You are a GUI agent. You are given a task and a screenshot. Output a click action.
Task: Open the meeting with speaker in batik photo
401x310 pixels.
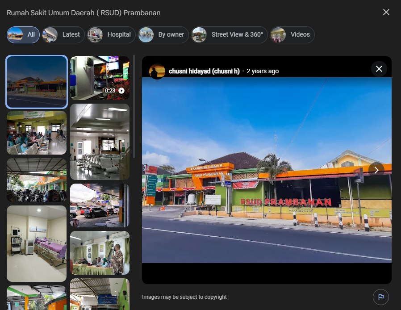click(x=100, y=253)
